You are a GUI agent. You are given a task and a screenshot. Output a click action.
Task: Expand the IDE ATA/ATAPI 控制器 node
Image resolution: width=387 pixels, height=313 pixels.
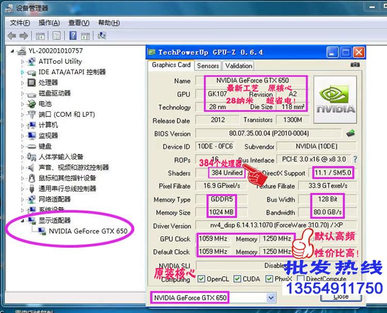(23, 72)
